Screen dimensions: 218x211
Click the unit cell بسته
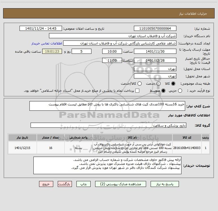point(78,148)
